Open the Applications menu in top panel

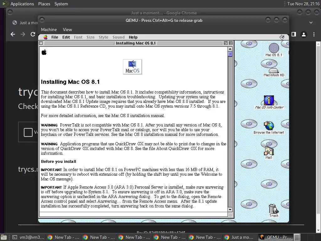[x=22, y=4]
